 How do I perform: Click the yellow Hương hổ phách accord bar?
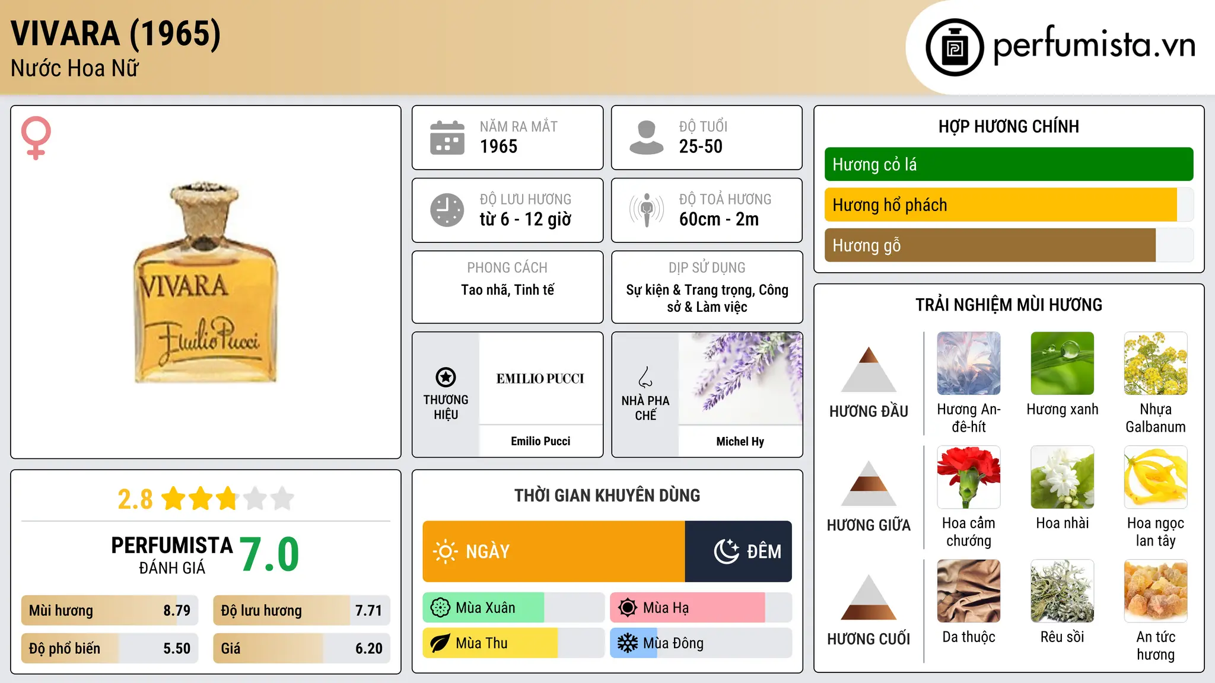click(x=1001, y=205)
